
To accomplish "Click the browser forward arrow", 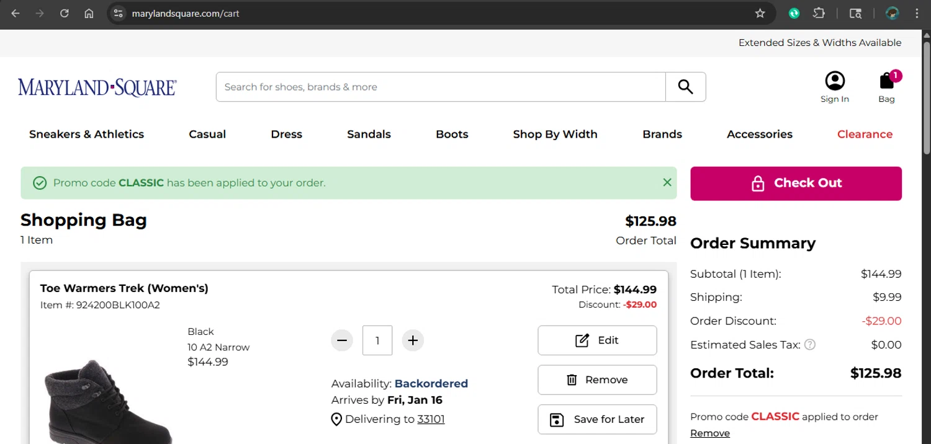I will tap(40, 13).
